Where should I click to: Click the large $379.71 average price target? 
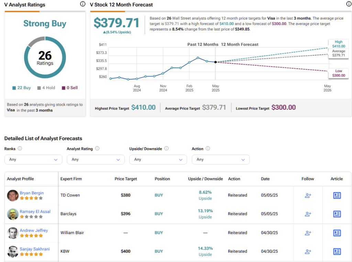pyautogui.click(x=116, y=23)
